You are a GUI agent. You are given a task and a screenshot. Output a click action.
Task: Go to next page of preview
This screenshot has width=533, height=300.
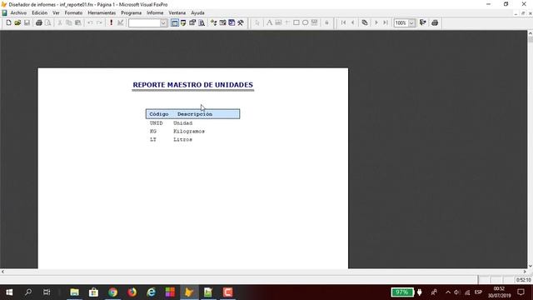(376, 22)
